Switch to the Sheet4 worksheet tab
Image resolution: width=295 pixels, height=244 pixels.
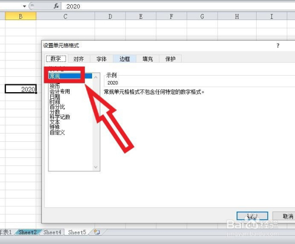[53, 232]
